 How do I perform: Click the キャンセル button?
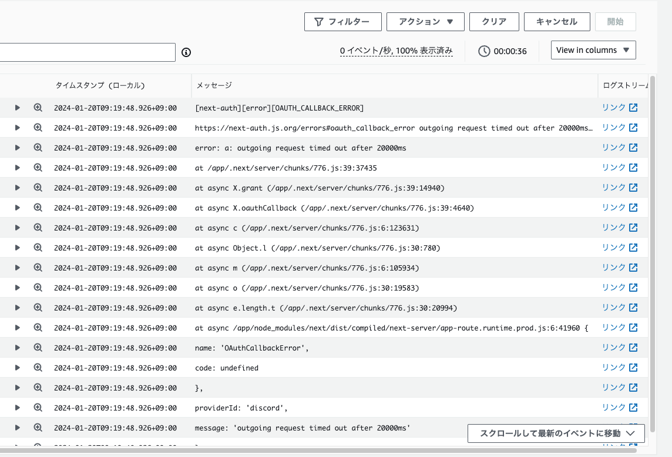(x=557, y=21)
